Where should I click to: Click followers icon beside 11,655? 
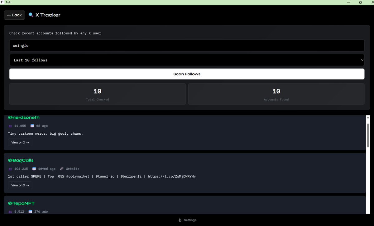pos(10,126)
